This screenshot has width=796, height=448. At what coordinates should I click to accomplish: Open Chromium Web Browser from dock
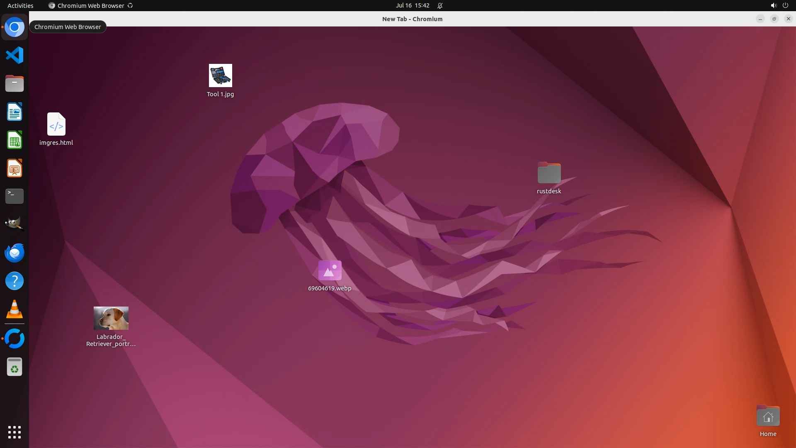15,27
